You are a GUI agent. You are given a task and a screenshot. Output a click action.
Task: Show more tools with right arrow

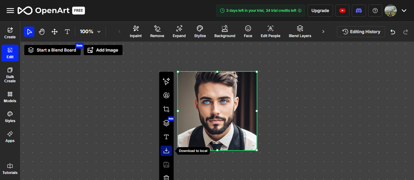tap(323, 32)
